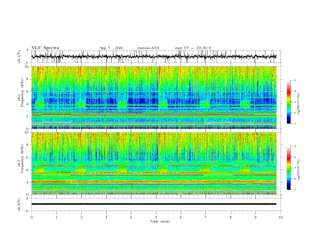Click the time axis tick label "9"
This screenshot has width=316, height=244.
[x=255, y=217]
